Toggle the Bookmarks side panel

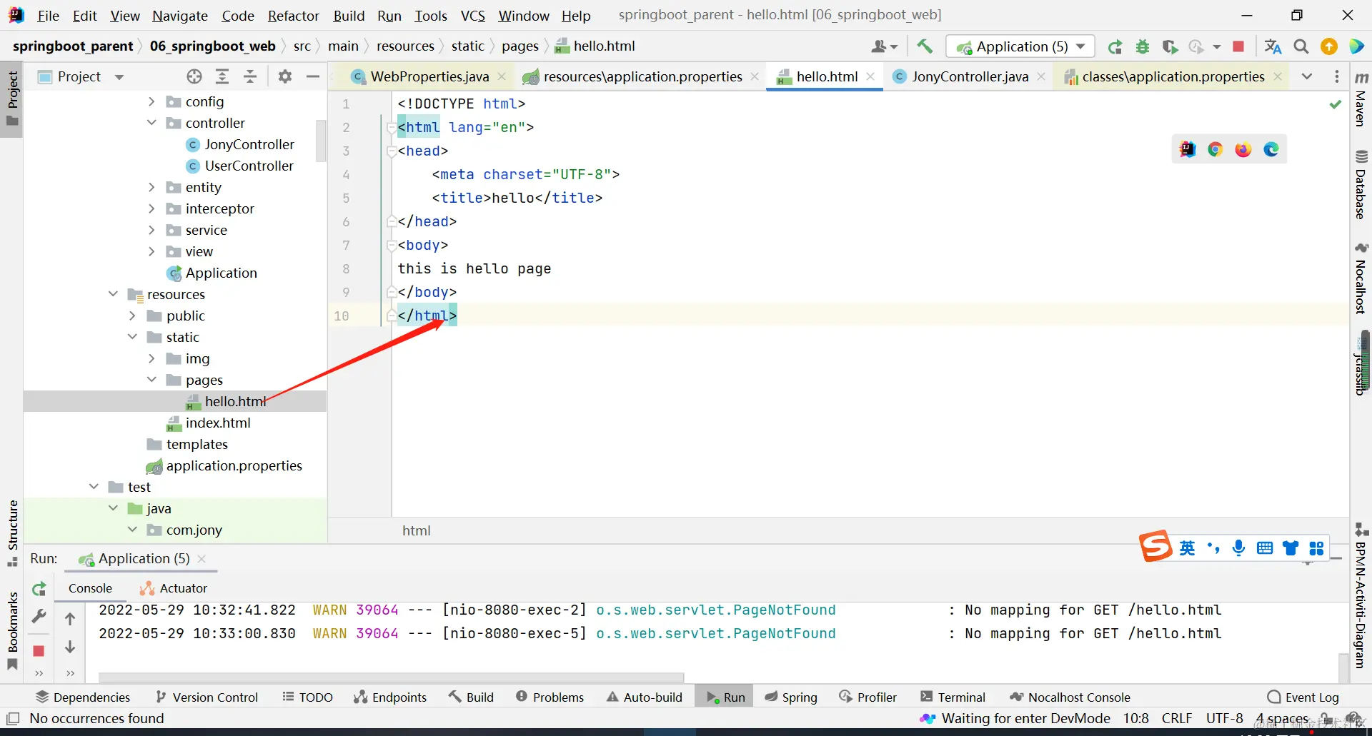pos(12,630)
